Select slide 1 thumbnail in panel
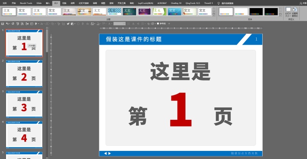The image size is (307, 159). [x=24, y=43]
